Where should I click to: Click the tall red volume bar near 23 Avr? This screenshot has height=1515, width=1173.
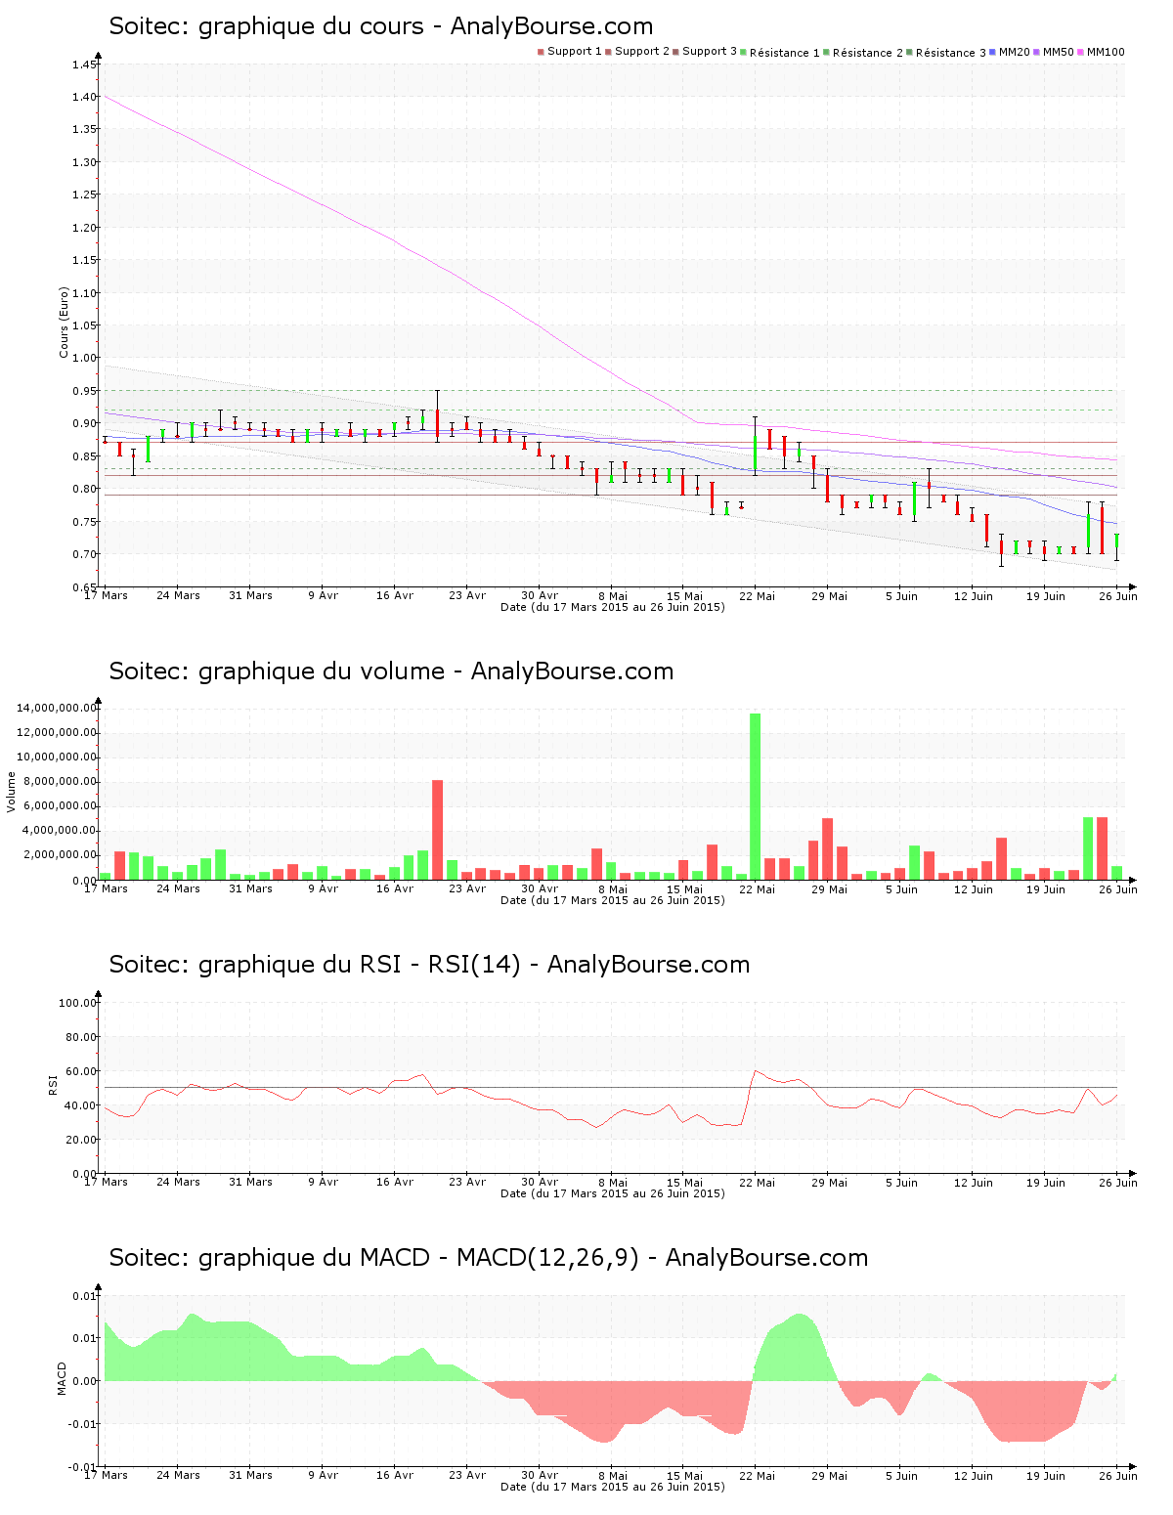[437, 830]
